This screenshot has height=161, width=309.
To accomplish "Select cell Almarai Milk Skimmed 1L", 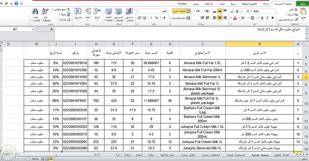I will tap(202, 77).
